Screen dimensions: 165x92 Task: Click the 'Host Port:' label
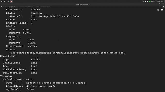[14, 10]
